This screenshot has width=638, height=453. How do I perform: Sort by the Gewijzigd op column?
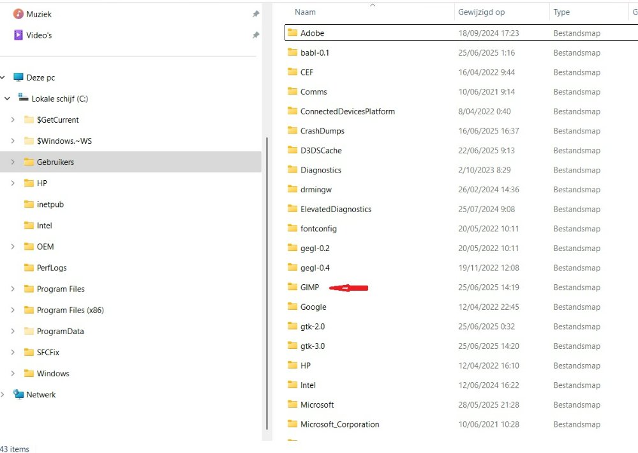[481, 12]
